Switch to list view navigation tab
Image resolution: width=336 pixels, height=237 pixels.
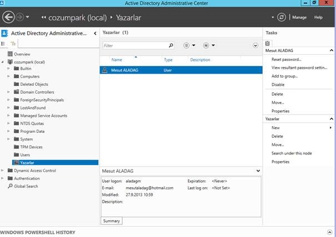(3, 44)
